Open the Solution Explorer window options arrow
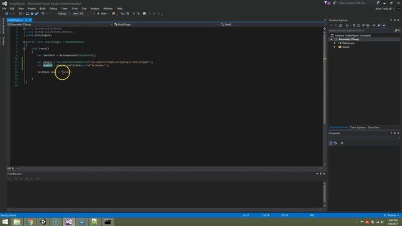 point(391,20)
